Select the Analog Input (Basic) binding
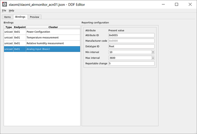This screenshot has height=134, width=197. click(42, 49)
